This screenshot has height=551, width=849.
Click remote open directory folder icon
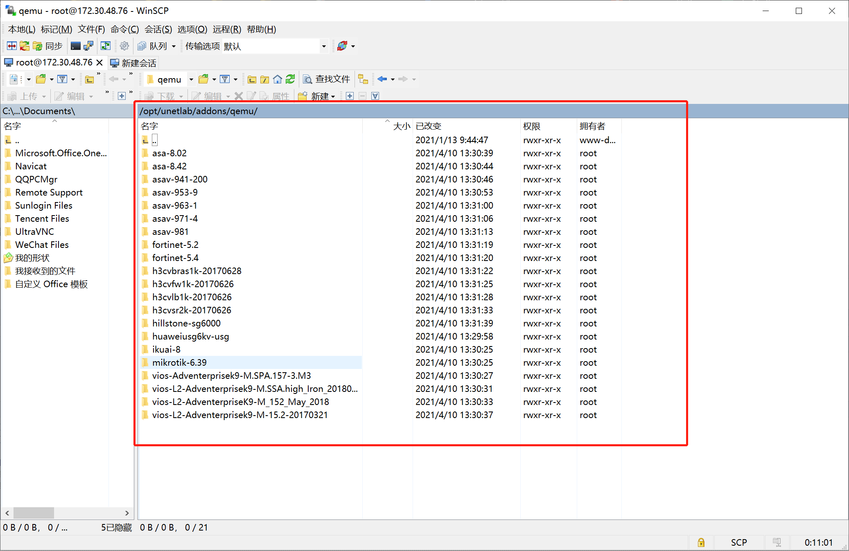coord(203,79)
